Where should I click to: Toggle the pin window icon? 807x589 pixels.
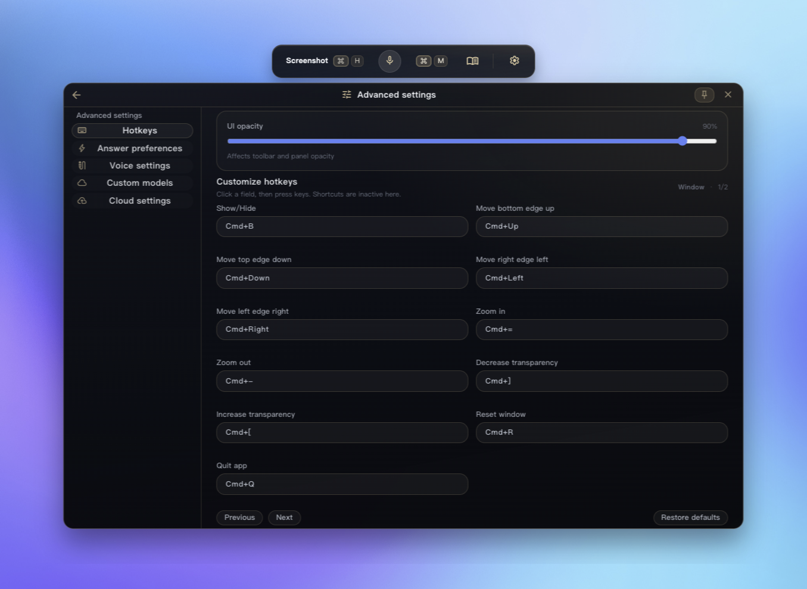[x=704, y=95]
